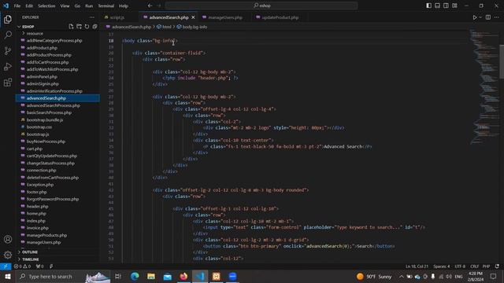Open addProduct.php in Explorer
This screenshot has height=283, width=504.
[42, 48]
